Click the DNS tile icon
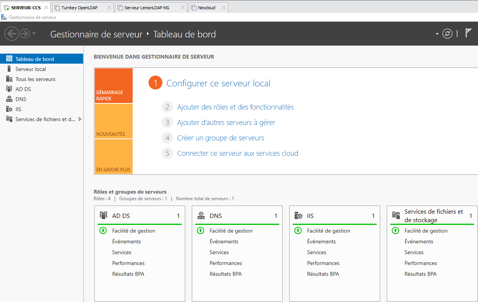The height and width of the screenshot is (302, 478). (x=201, y=216)
